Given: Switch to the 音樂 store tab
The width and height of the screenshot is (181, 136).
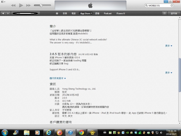Looking at the screenshot, I should click(x=65, y=13).
